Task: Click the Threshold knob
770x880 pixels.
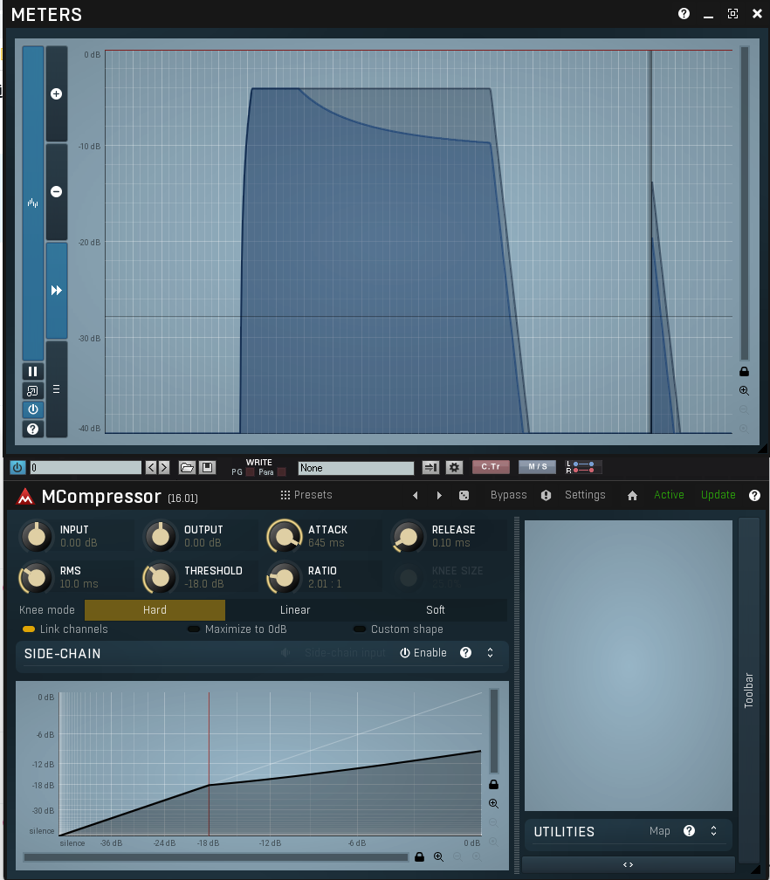Action: tap(161, 577)
